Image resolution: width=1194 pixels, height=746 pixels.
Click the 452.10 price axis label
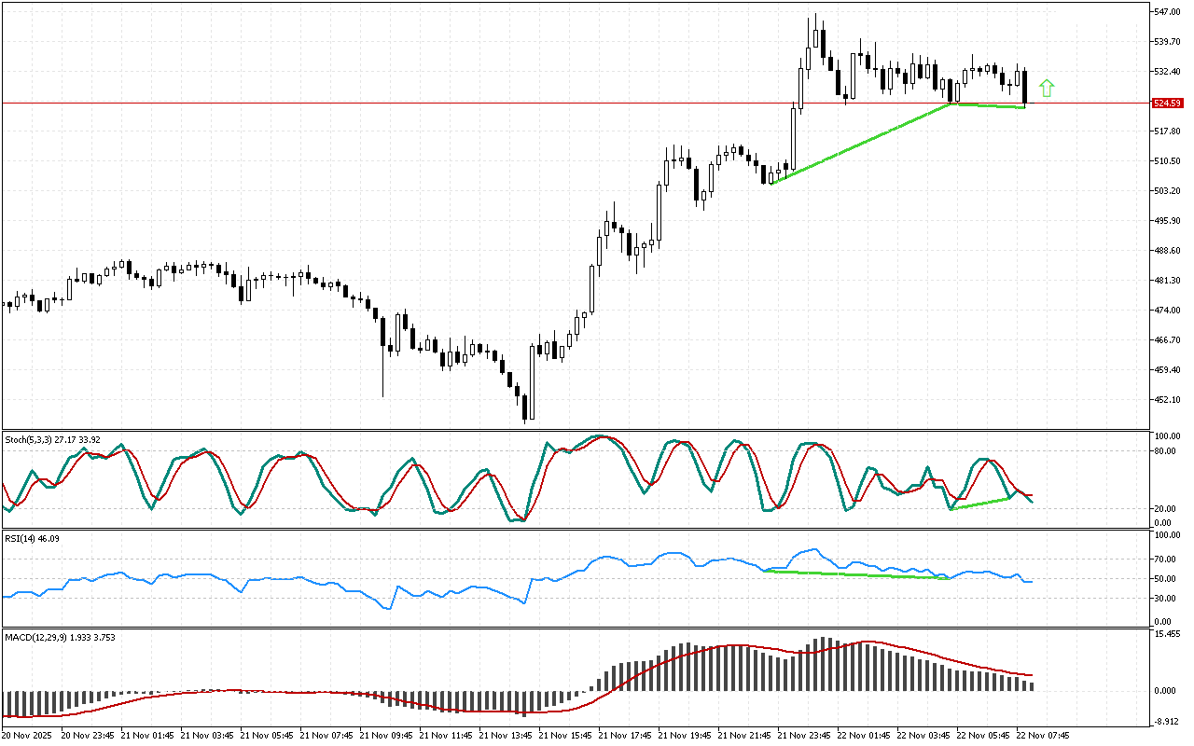[x=1168, y=400]
